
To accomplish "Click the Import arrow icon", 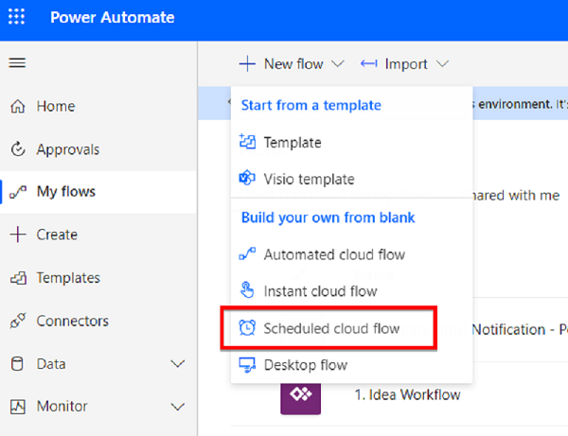I will click(x=369, y=64).
